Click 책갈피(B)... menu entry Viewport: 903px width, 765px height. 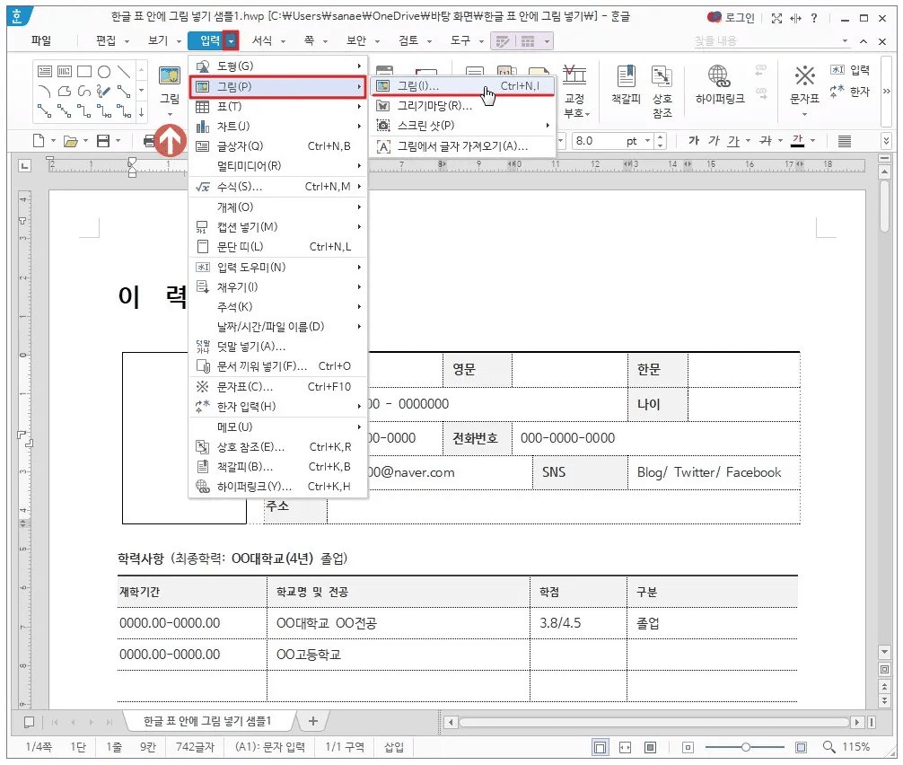click(x=277, y=467)
